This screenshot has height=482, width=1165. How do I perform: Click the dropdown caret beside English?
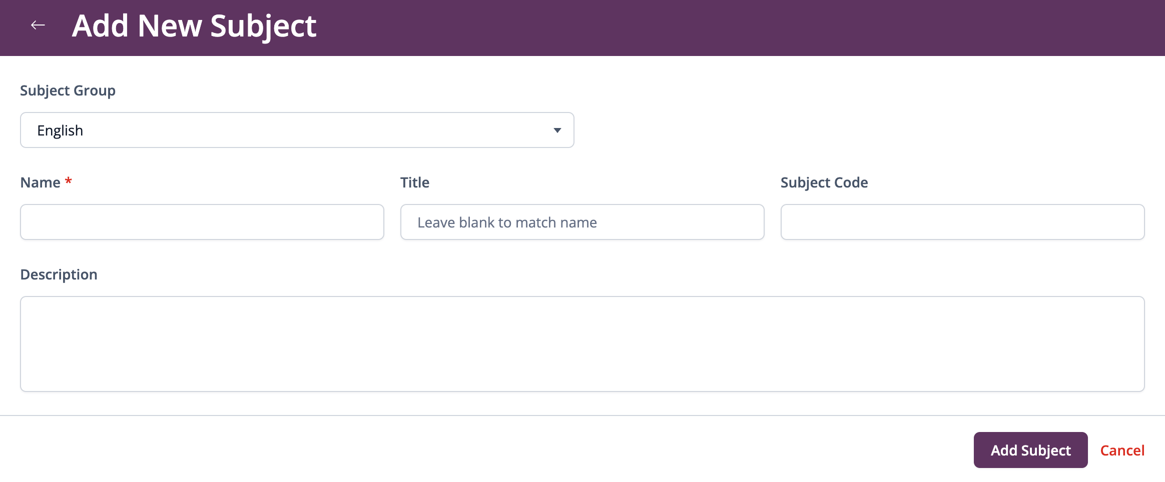tap(557, 130)
